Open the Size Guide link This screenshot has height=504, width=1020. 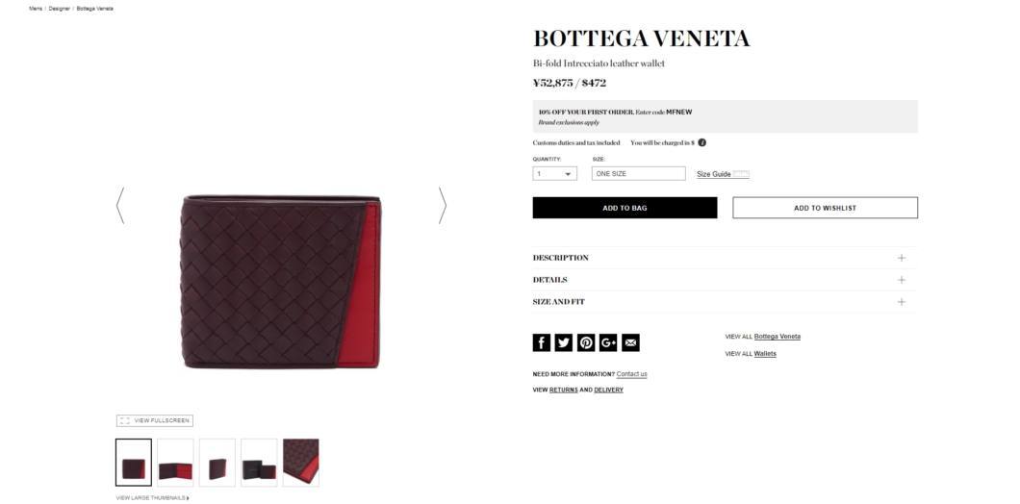(x=714, y=174)
